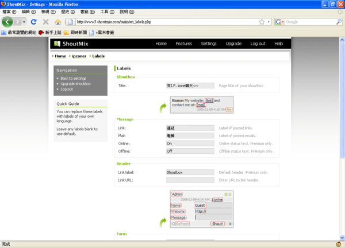Screen dimensions: 345x248
Task: Click Log out in the ShoutMix header
Action: pyautogui.click(x=258, y=44)
